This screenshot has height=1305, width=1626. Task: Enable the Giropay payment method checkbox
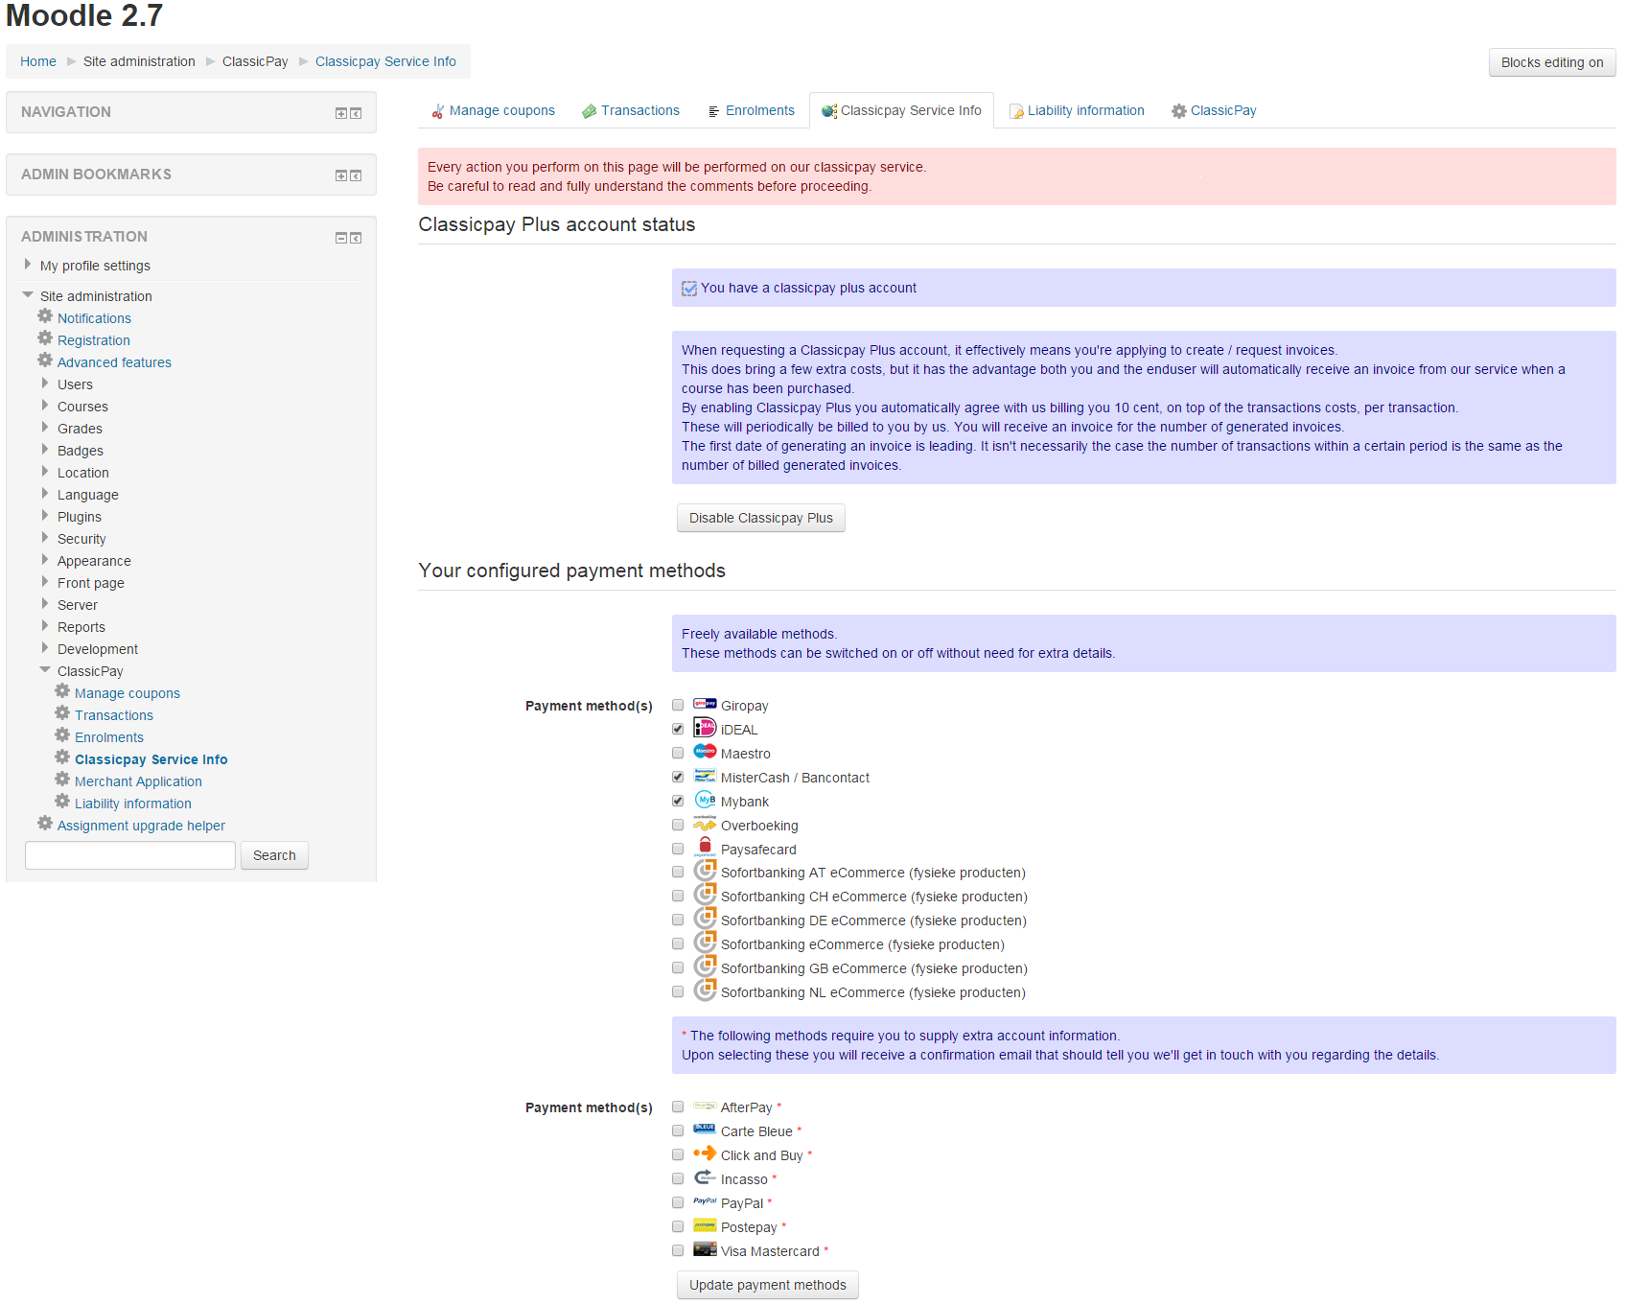click(678, 706)
